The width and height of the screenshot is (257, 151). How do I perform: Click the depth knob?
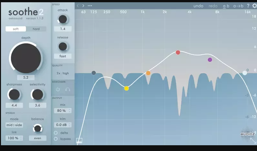coord(26,58)
